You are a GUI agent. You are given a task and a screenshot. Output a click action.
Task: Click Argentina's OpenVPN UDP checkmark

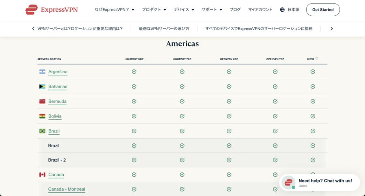click(229, 72)
